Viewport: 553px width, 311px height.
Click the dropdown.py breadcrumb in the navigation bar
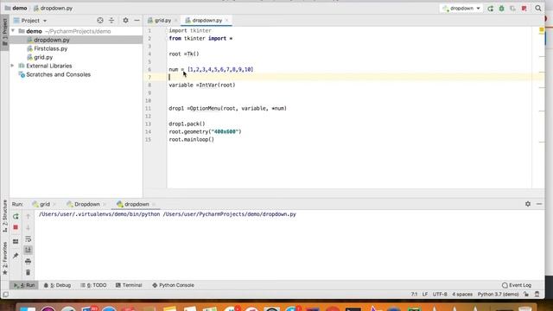pyautogui.click(x=53, y=8)
